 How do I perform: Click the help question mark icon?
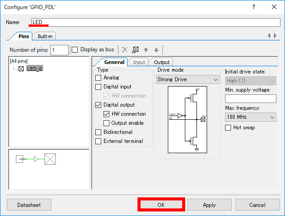[254, 7]
